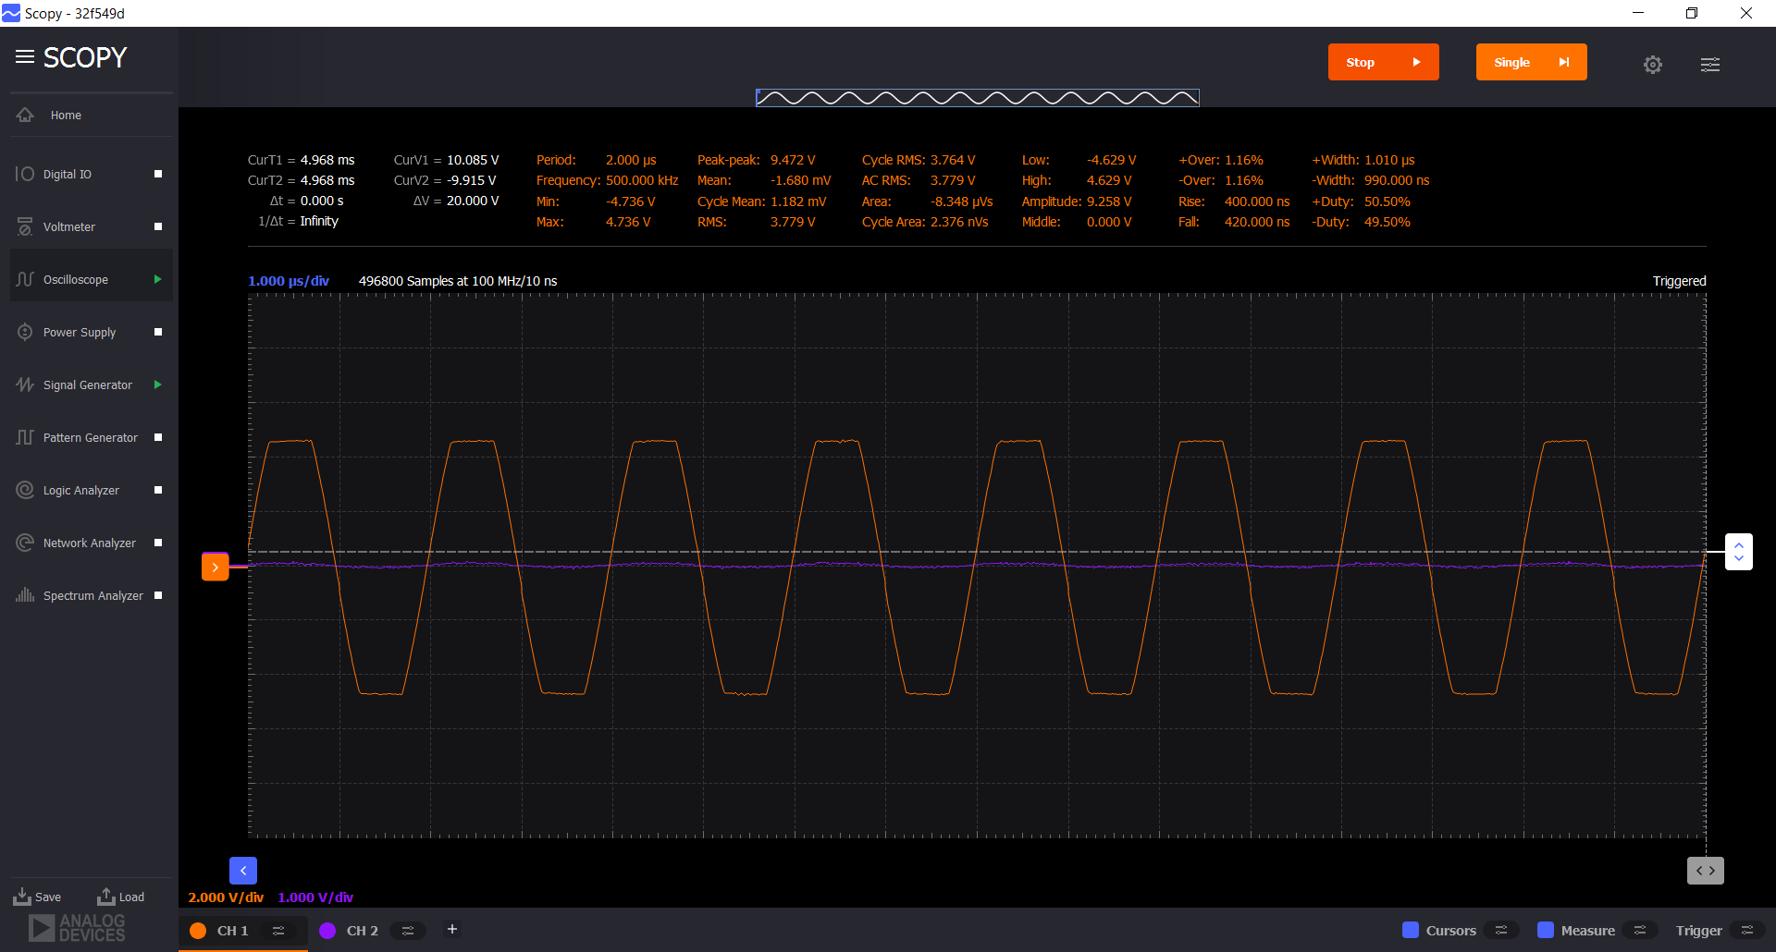Click the Pattern Generator icon
The height and width of the screenshot is (952, 1776).
25,437
